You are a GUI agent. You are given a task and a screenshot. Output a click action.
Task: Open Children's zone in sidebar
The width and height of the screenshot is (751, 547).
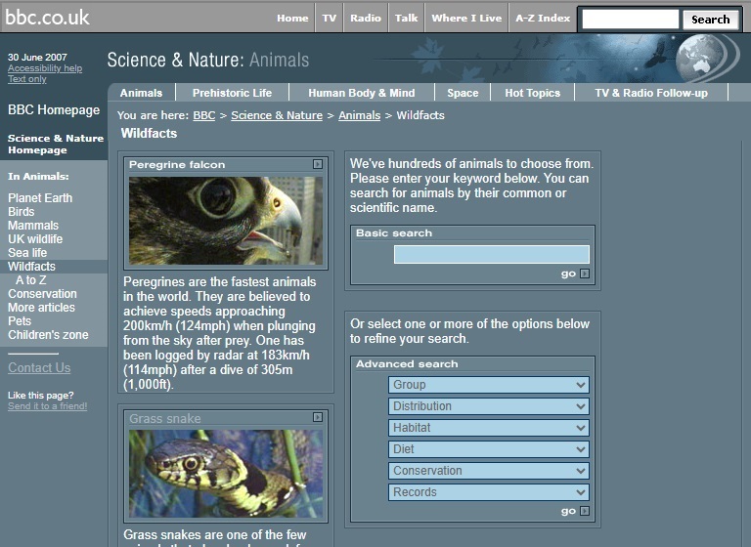pyautogui.click(x=48, y=335)
